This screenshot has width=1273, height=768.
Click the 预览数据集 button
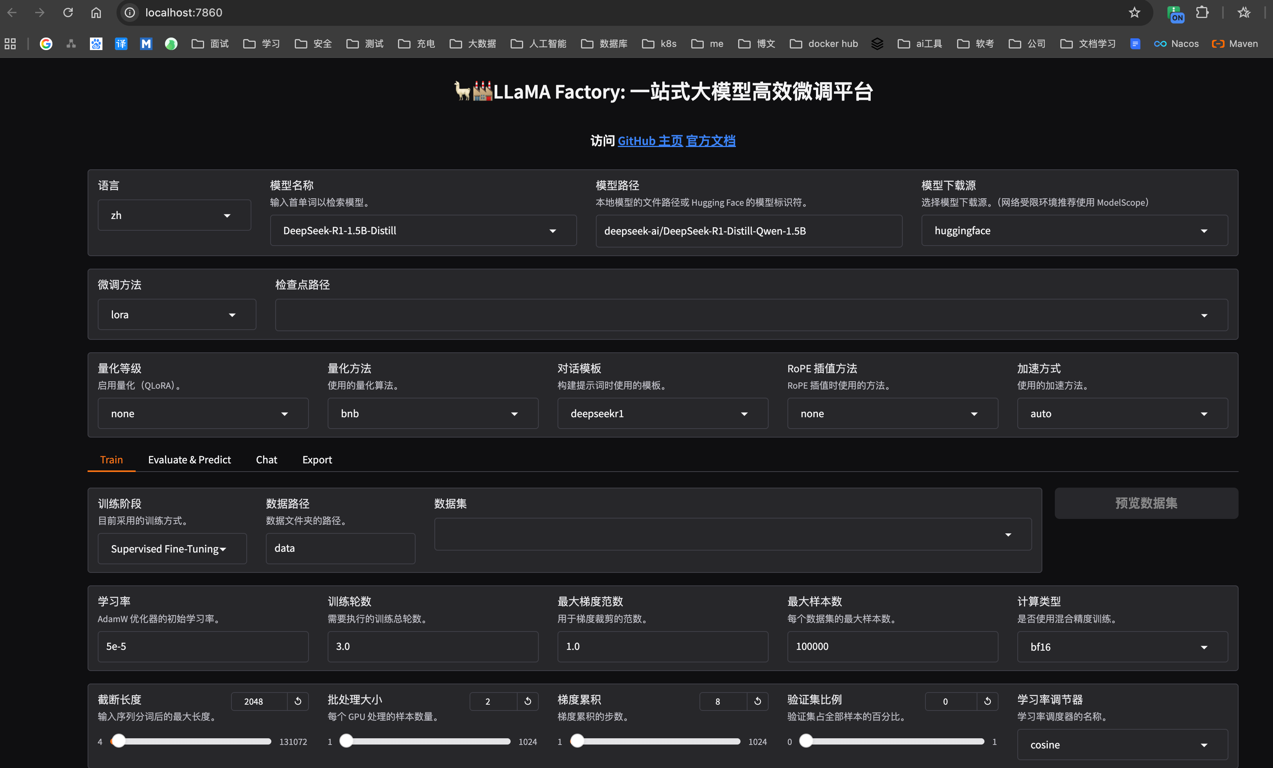tap(1146, 503)
